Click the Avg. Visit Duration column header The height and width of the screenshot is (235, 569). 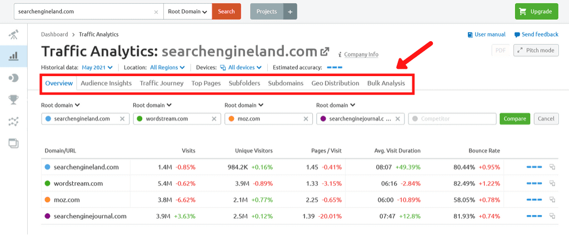tap(397, 151)
